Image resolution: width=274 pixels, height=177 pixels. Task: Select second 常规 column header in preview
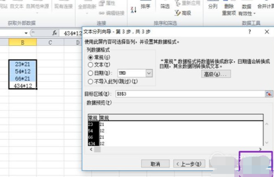click(104, 118)
